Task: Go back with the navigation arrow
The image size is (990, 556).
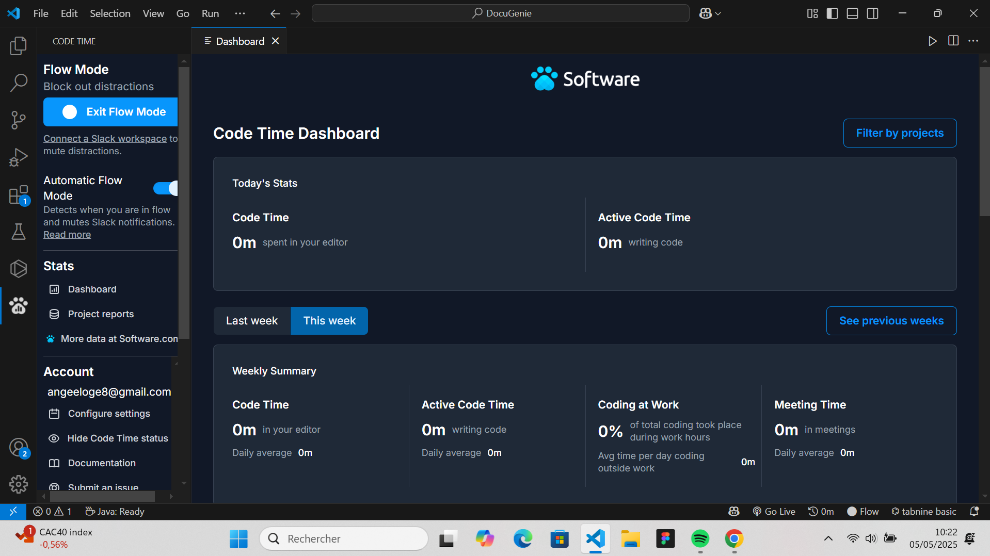Action: coord(275,14)
